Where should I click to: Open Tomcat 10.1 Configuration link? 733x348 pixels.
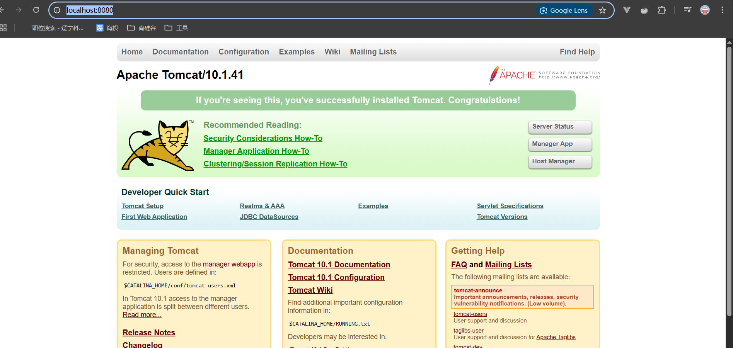[336, 277]
